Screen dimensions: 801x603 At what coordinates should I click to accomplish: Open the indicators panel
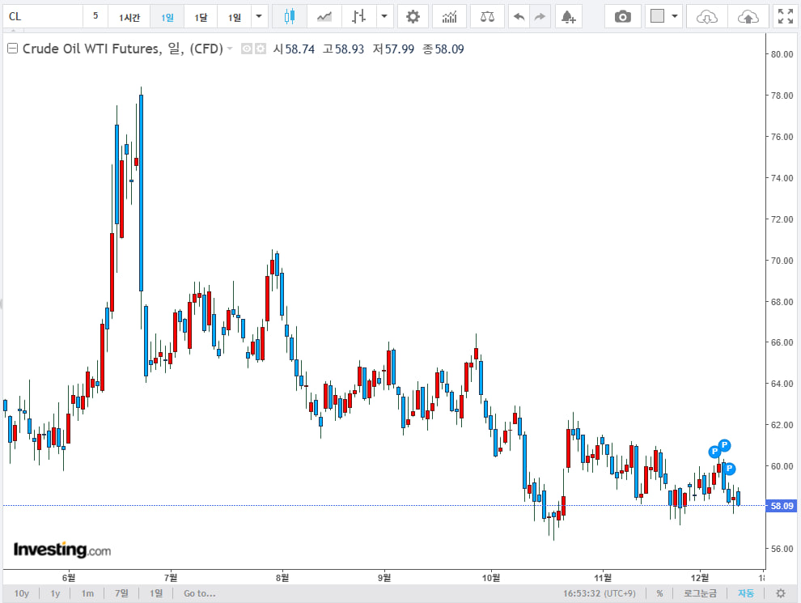point(449,16)
